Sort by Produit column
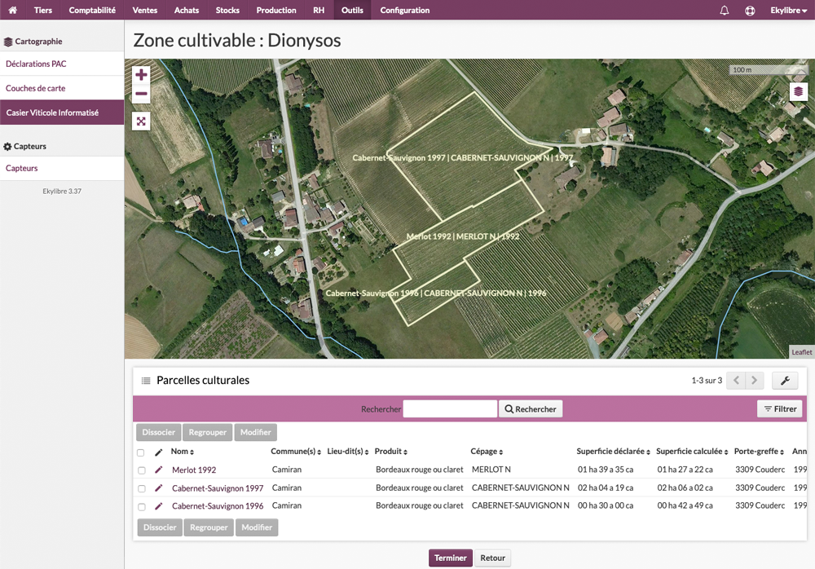The width and height of the screenshot is (815, 569). [x=391, y=452]
